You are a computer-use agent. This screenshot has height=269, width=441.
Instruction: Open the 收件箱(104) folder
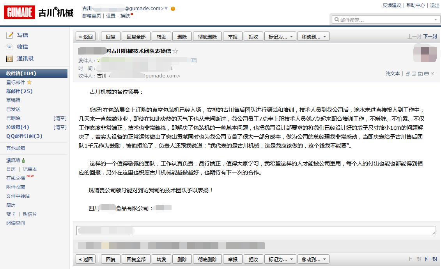34,73
